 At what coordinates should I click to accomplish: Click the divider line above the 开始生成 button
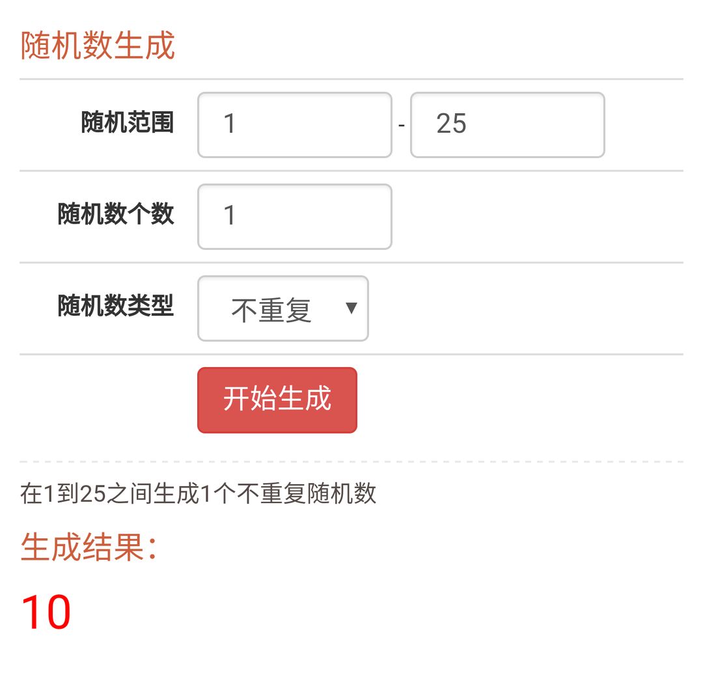[351, 354]
